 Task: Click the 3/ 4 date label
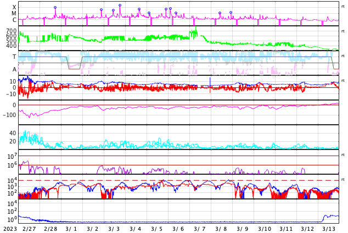click(x=136, y=229)
